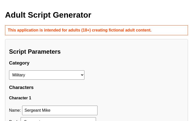Image resolution: width=193 pixels, height=121 pixels.
Task: Click the word "Sergeant" in Name field
Action: (32, 110)
